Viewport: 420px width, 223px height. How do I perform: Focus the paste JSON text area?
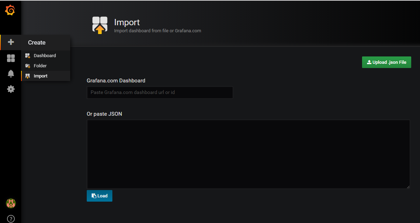(x=248, y=154)
